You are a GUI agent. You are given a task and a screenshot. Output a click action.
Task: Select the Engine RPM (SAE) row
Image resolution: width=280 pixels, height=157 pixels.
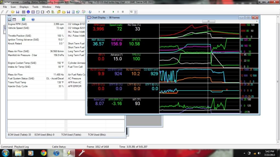(x=36, y=24)
